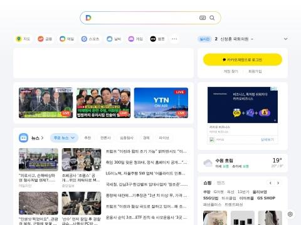This screenshot has height=225, width=301.
Task: Open first live video thumbnail with podium speaker
Action: (x=46, y=102)
